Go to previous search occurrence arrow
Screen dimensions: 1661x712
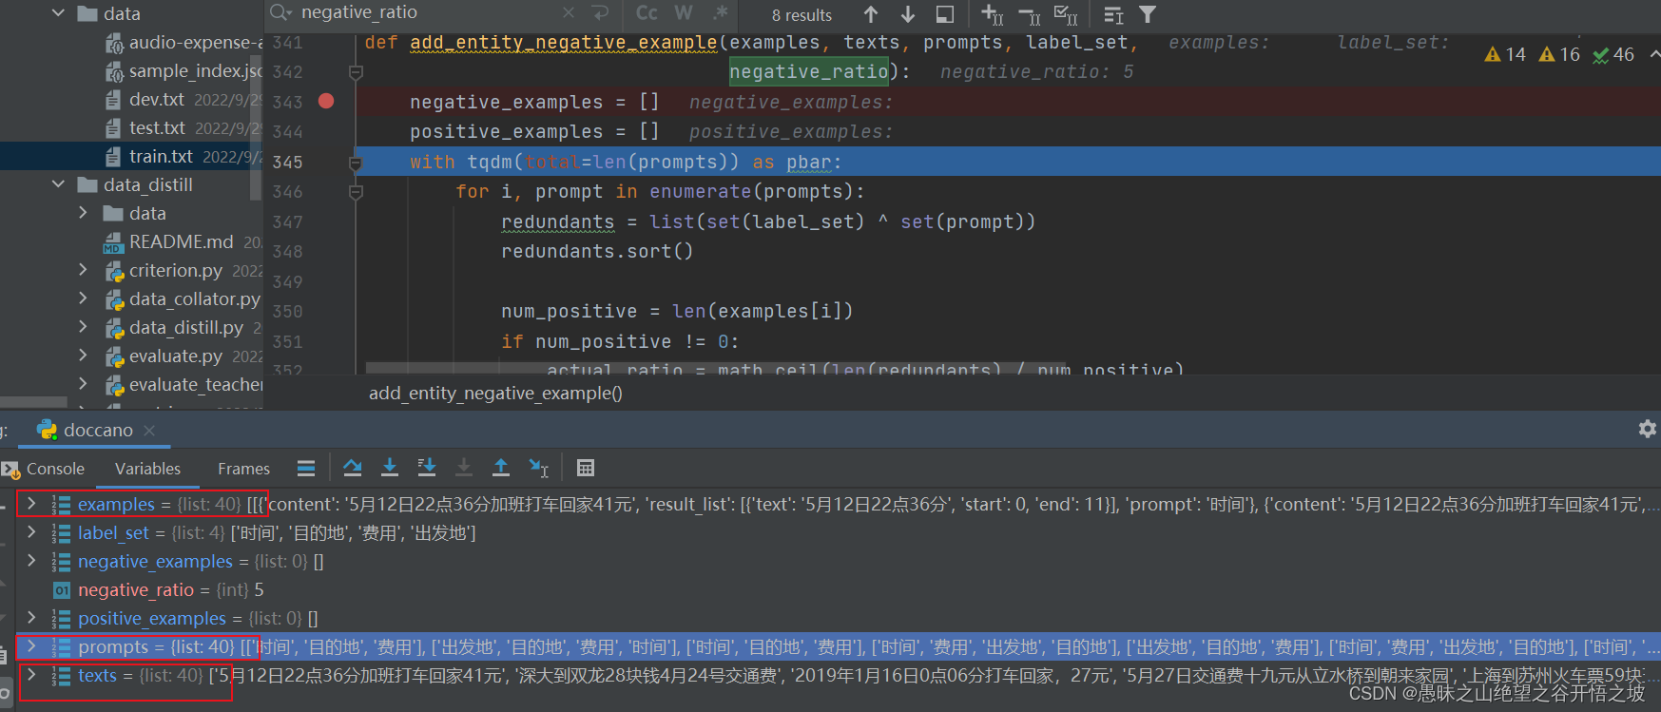(871, 14)
